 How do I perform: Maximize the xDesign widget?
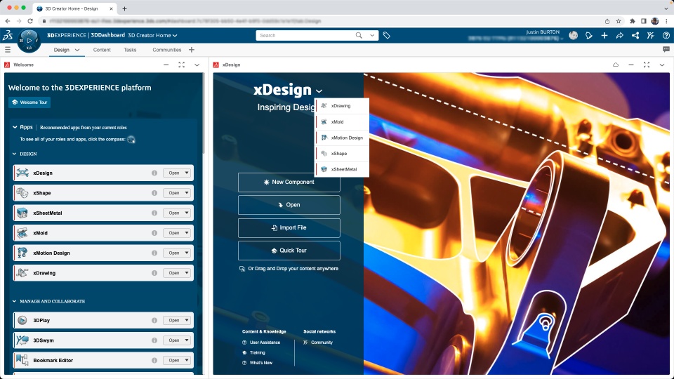click(x=647, y=65)
